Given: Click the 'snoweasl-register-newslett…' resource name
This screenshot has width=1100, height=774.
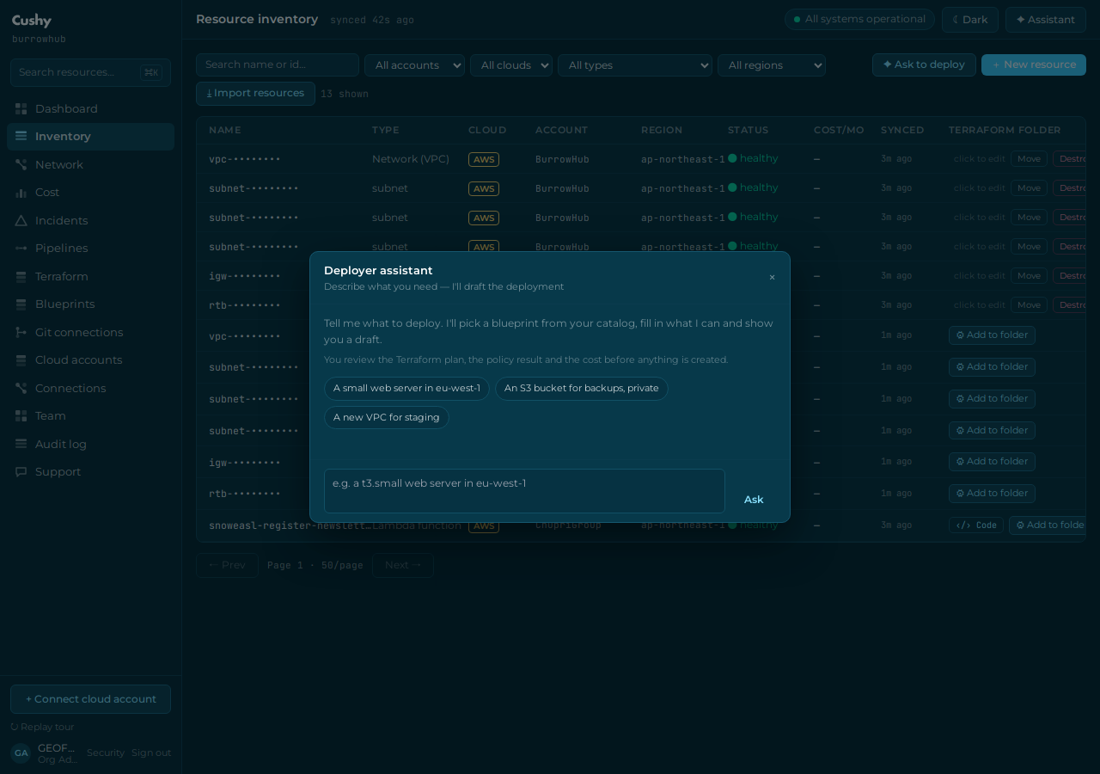Looking at the screenshot, I should [x=290, y=525].
